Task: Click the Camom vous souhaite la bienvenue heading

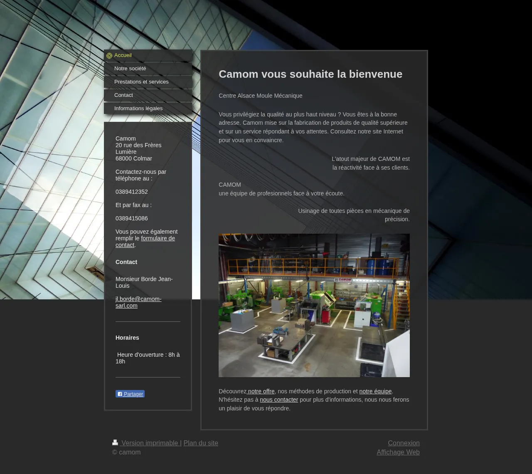Action: [x=310, y=74]
